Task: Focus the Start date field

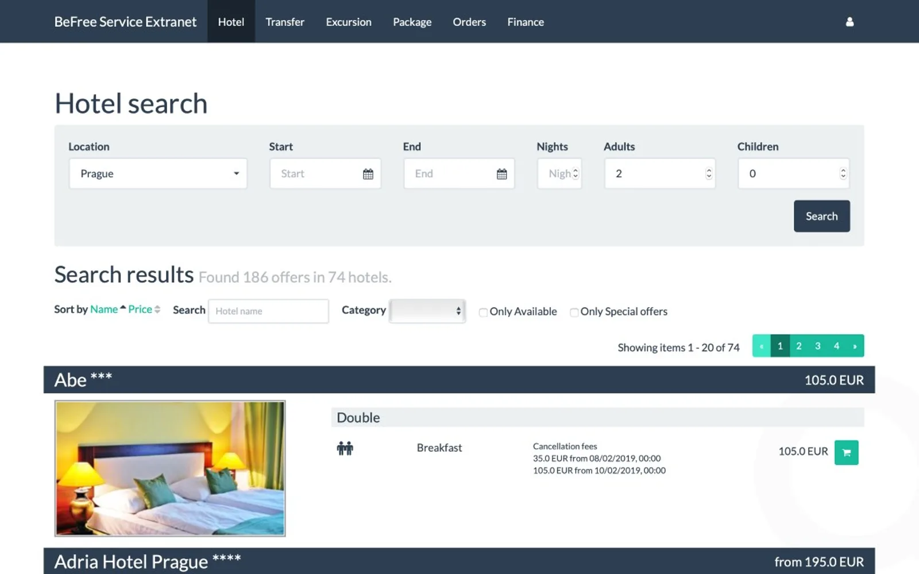Action: coord(325,173)
